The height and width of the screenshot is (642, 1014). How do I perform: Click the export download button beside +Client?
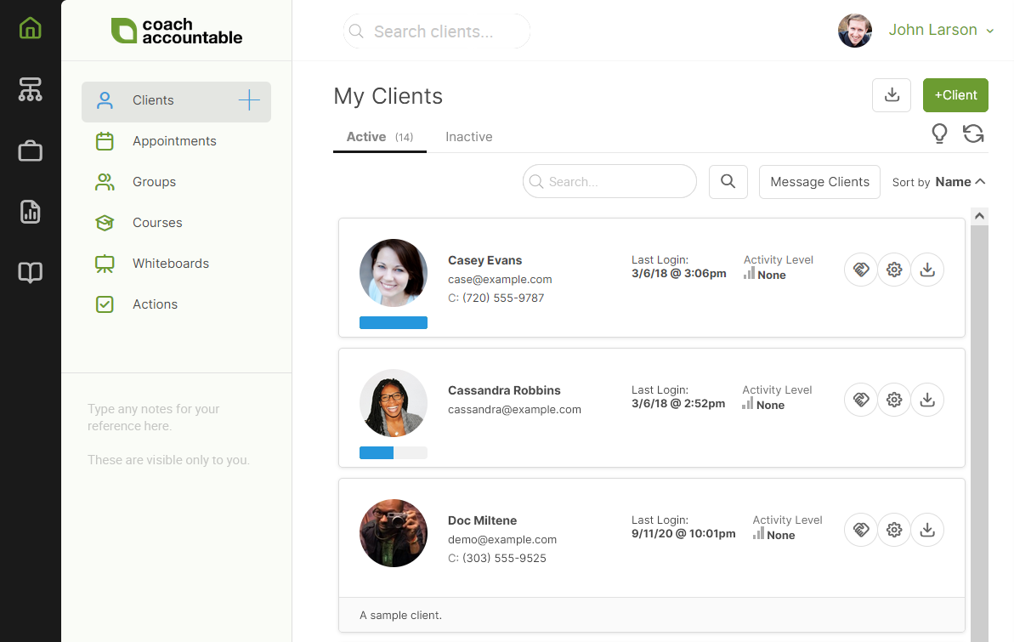[x=891, y=95]
